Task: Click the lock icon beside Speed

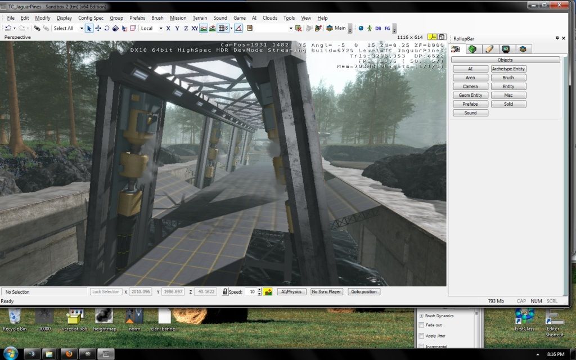Action: (225, 292)
